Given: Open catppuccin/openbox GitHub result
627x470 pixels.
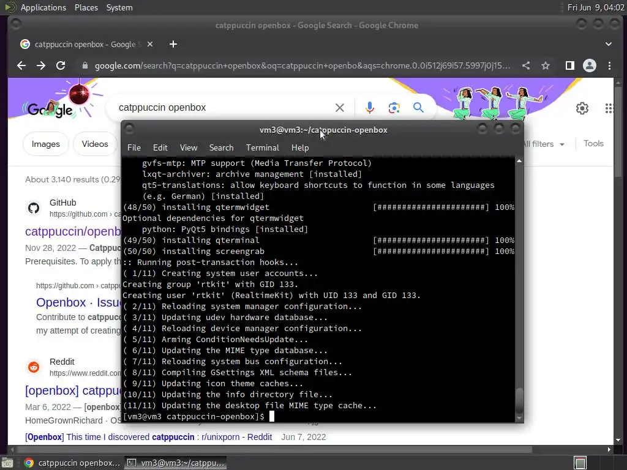Looking at the screenshot, I should click(73, 231).
